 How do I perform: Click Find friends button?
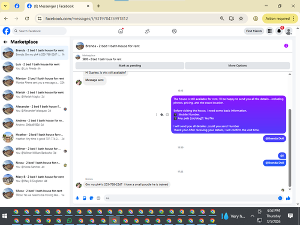pyautogui.click(x=254, y=31)
